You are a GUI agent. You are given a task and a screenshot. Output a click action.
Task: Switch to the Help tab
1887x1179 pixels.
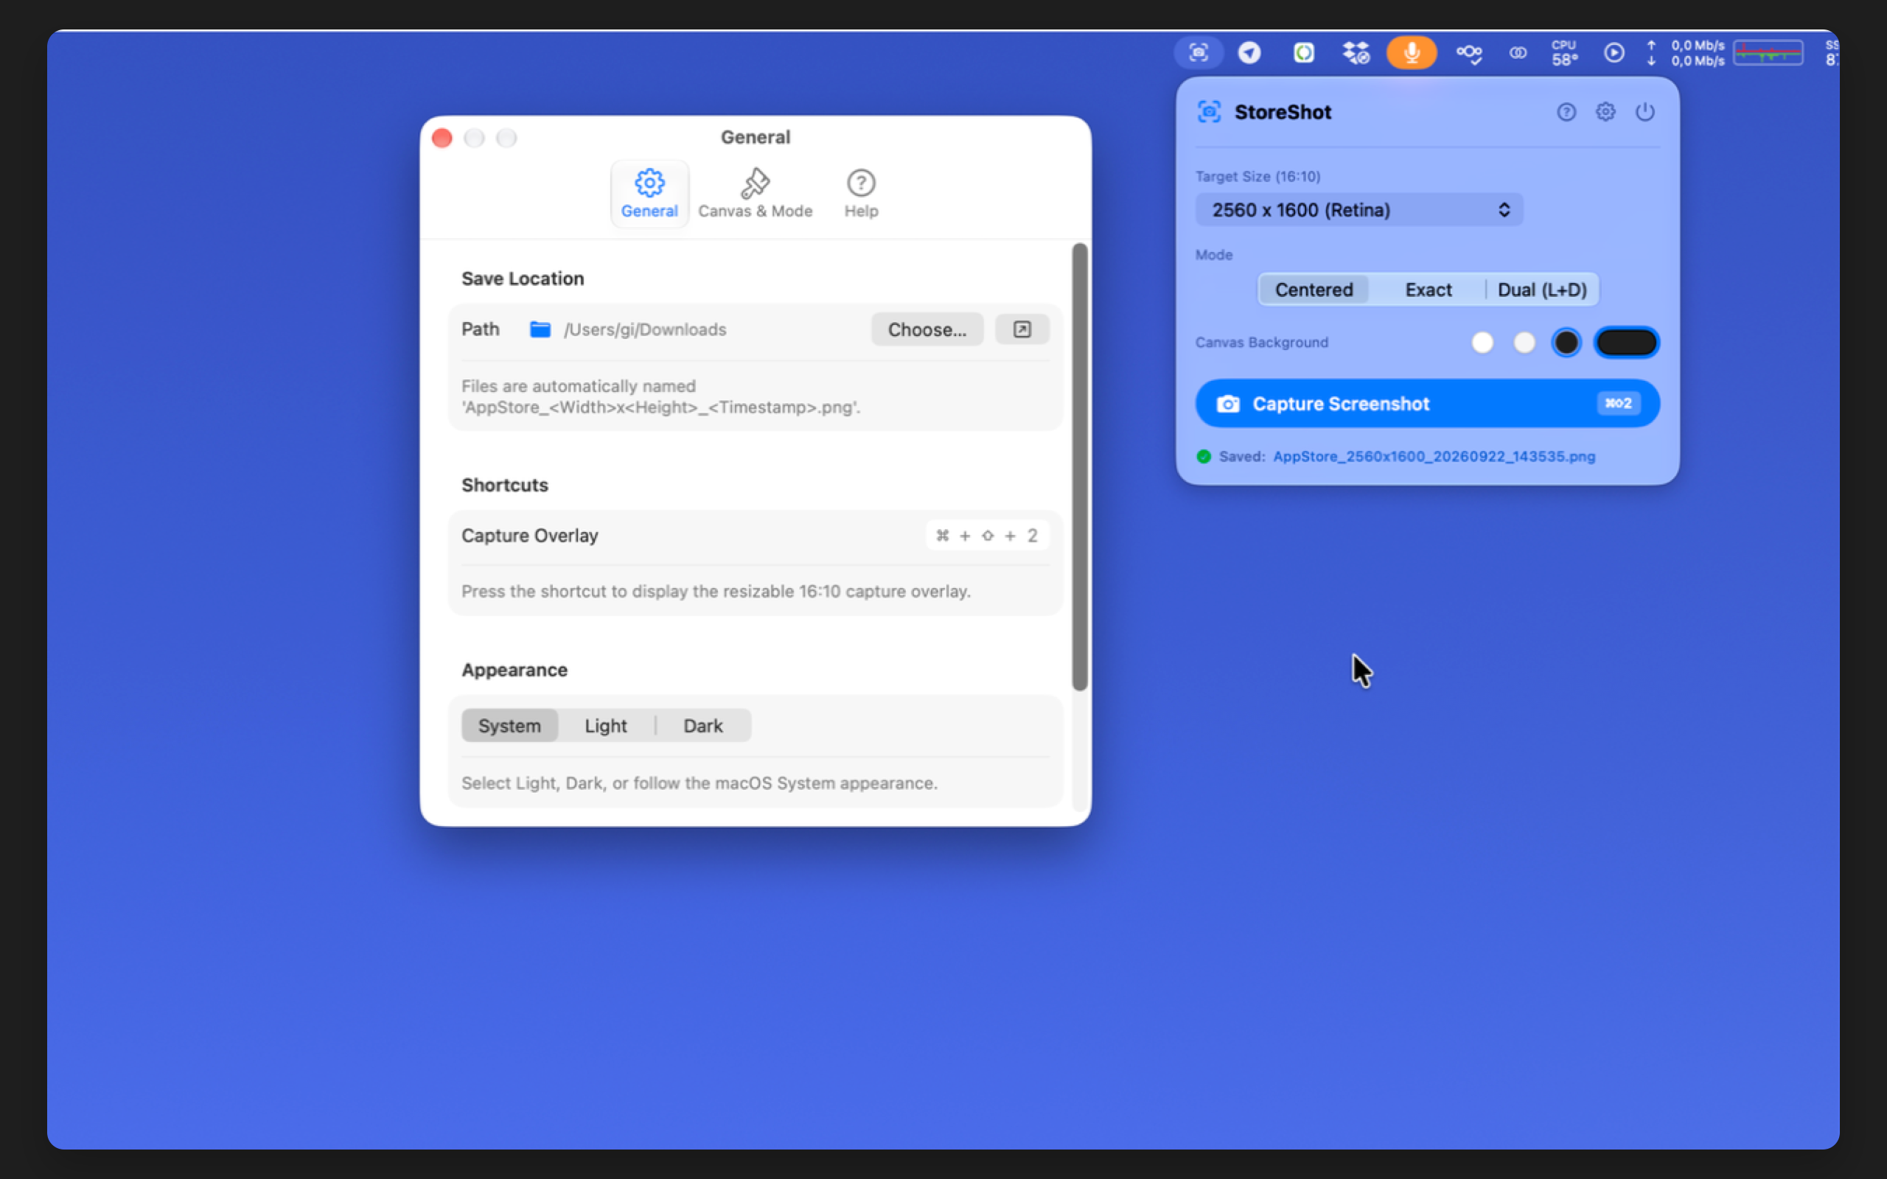(861, 194)
